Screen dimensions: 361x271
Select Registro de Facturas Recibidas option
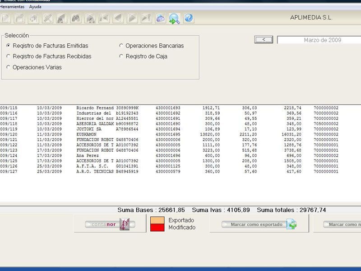(49, 56)
